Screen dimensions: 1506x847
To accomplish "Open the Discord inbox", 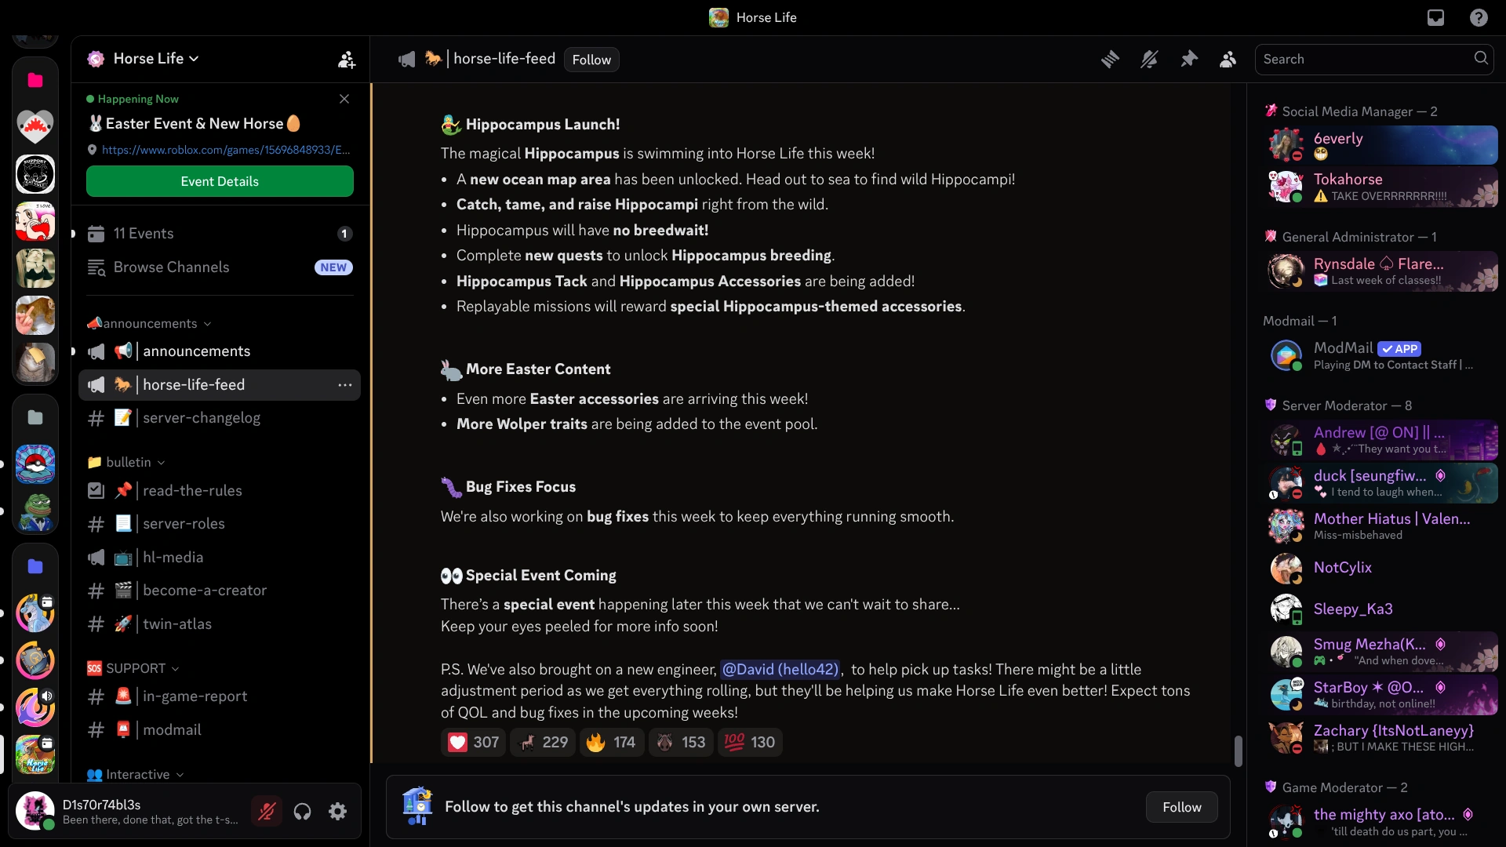I will (x=1435, y=17).
